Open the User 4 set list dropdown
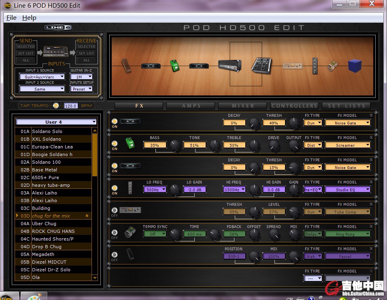The image size is (387, 300). [56, 122]
